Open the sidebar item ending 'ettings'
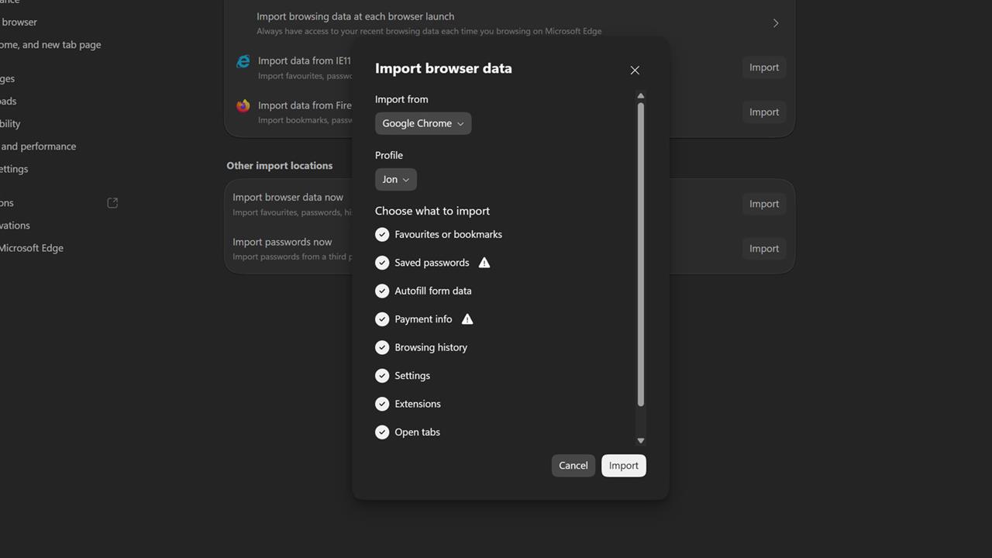This screenshot has height=558, width=992. (14, 169)
